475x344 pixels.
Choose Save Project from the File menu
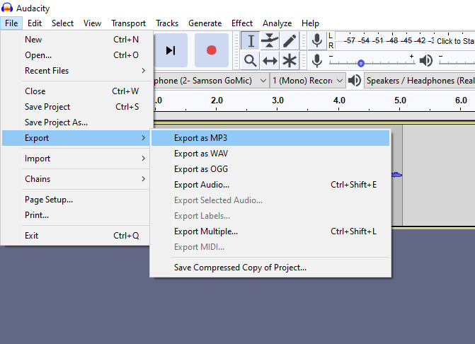click(x=76, y=107)
